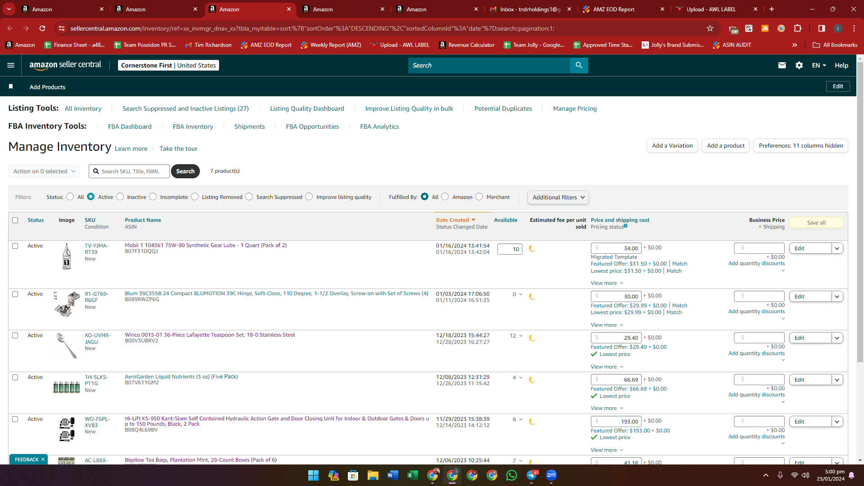The height and width of the screenshot is (486, 864).
Task: Launch Word from the taskbar
Action: tap(392, 475)
